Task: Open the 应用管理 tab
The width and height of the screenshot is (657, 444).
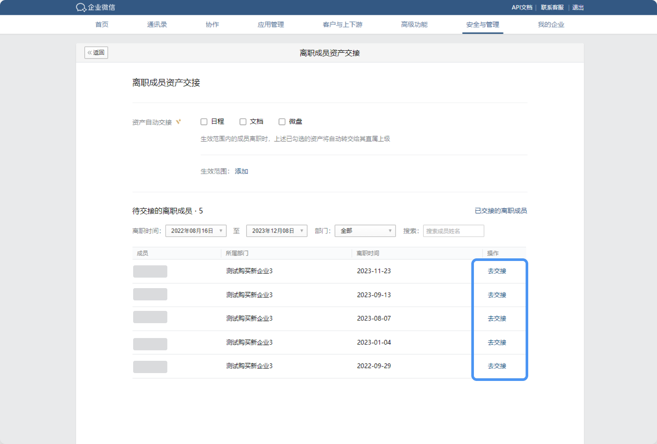Action: pyautogui.click(x=271, y=25)
